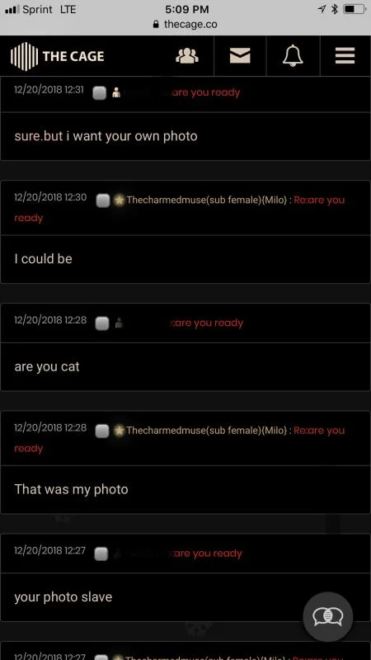Open the notifications bell icon
This screenshot has height=660, width=371.
[293, 55]
